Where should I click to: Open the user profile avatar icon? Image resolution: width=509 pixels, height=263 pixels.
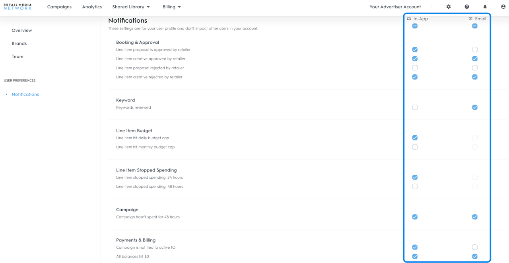(x=503, y=7)
